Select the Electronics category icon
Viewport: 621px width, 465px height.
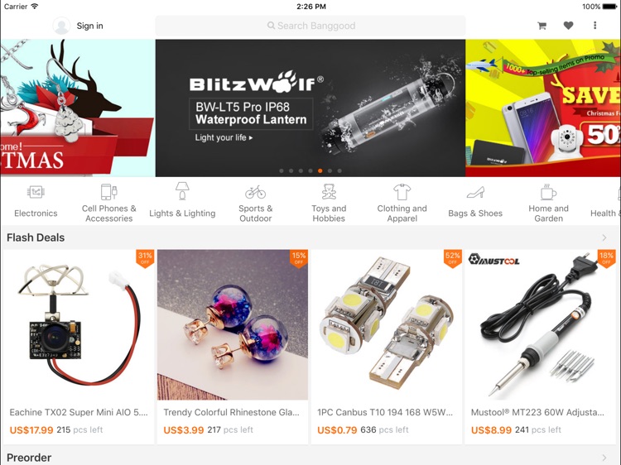36,192
